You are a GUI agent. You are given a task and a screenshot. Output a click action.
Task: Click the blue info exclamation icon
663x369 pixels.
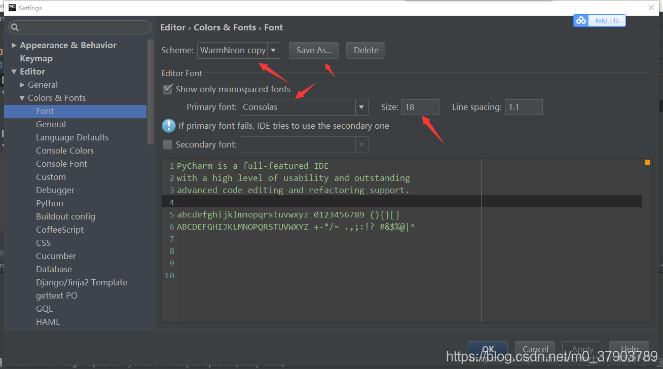[168, 126]
